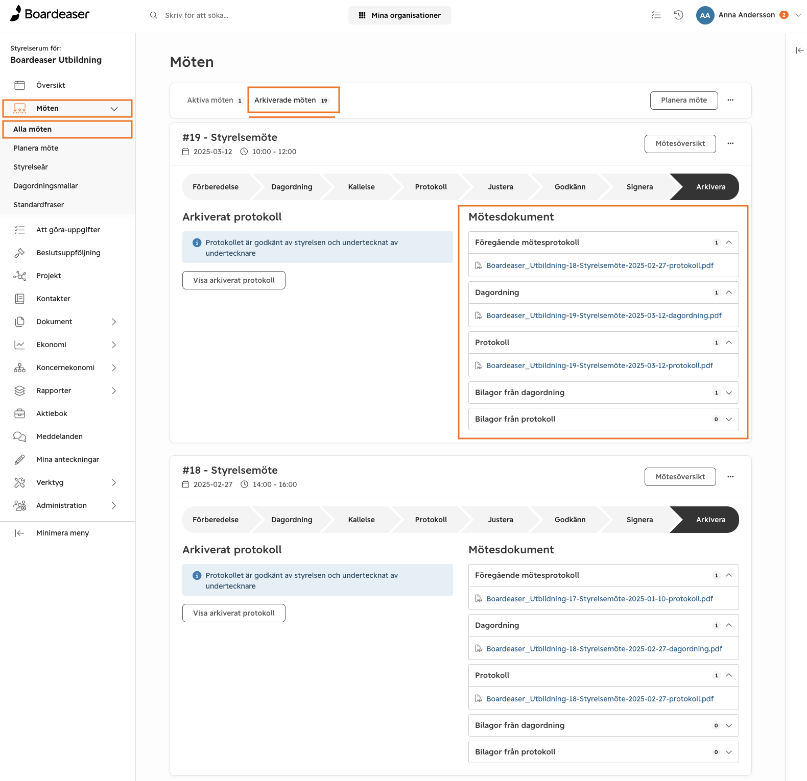The width and height of the screenshot is (807, 781).
Task: Go to Godkänn step for meeting #18
Action: [x=570, y=520]
